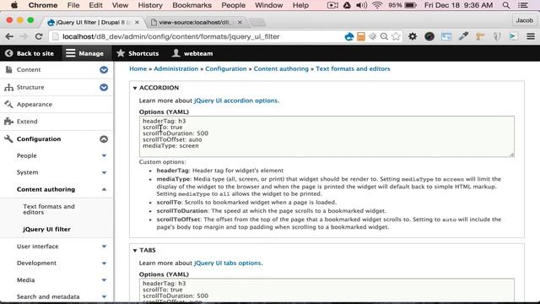Click the Administration breadcrumb link
The width and height of the screenshot is (540, 304).
point(176,68)
